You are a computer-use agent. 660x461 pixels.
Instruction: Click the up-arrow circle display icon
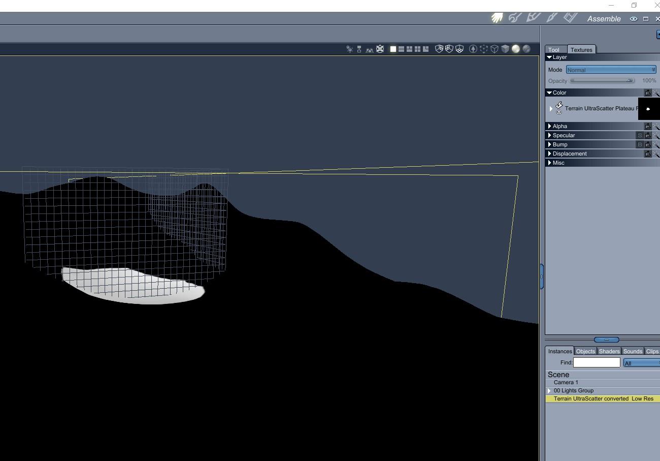pyautogui.click(x=473, y=49)
